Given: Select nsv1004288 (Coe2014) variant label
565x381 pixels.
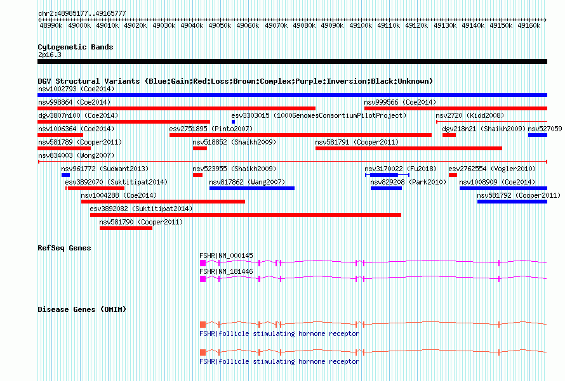Looking at the screenshot, I should click(x=119, y=195).
